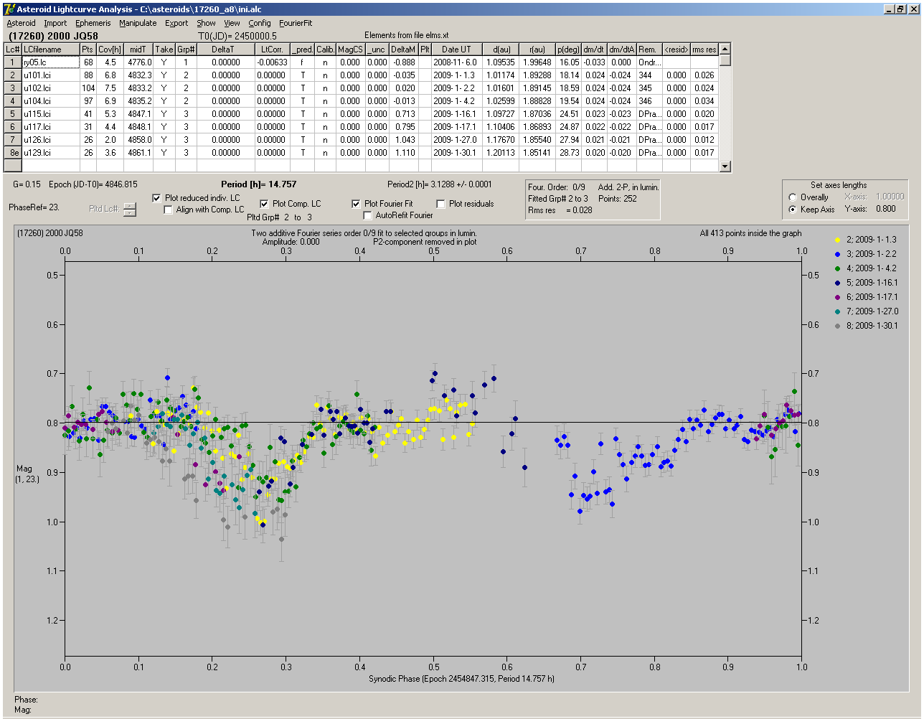Screen dimensions: 924x719
Task: Click the midT column header
Action: click(138, 50)
